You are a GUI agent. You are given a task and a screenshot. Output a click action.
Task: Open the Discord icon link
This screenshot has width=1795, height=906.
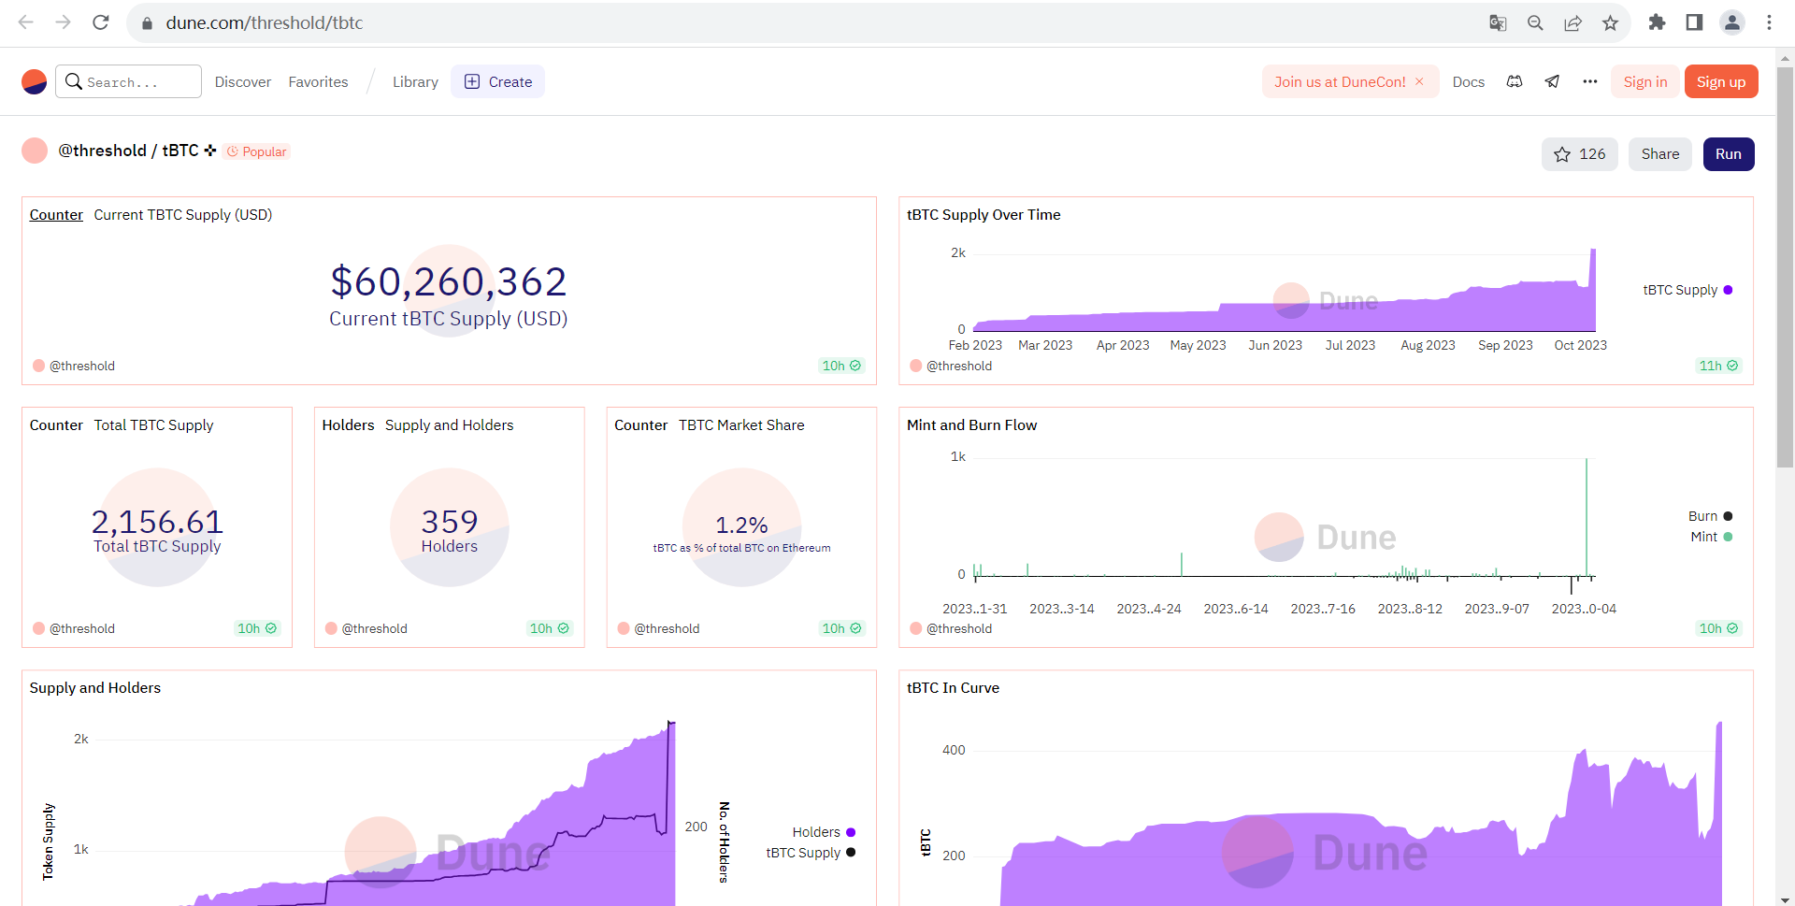[x=1515, y=82]
